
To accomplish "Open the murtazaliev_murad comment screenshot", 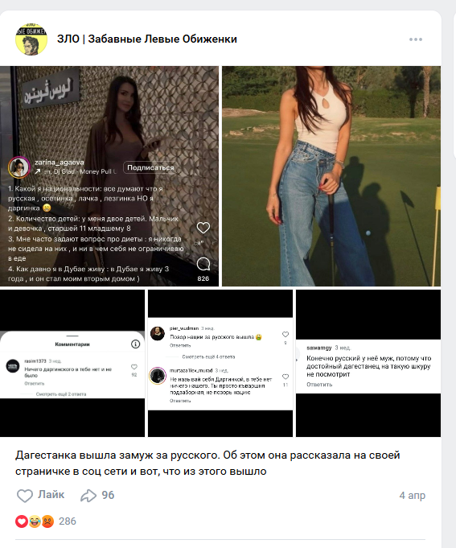I will [x=220, y=363].
